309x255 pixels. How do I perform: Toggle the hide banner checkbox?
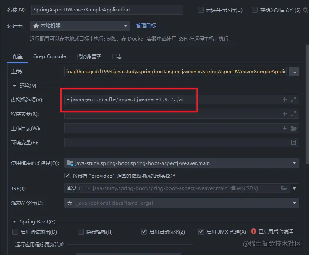[x=81, y=232]
